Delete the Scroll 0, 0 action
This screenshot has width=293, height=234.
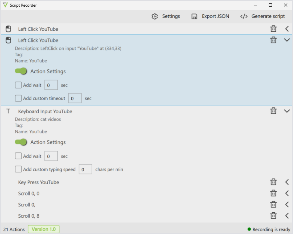point(273,193)
